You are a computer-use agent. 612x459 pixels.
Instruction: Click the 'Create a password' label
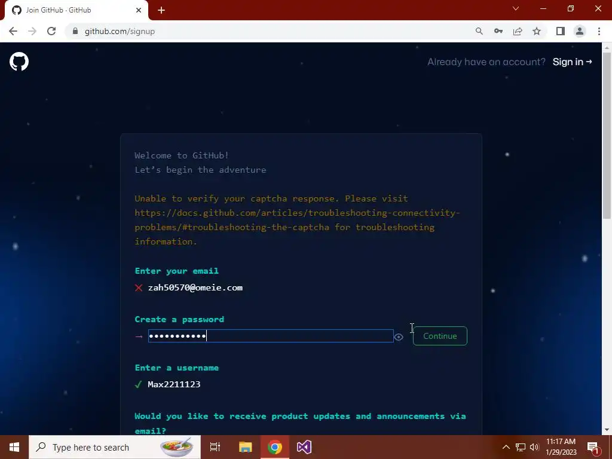tap(179, 319)
